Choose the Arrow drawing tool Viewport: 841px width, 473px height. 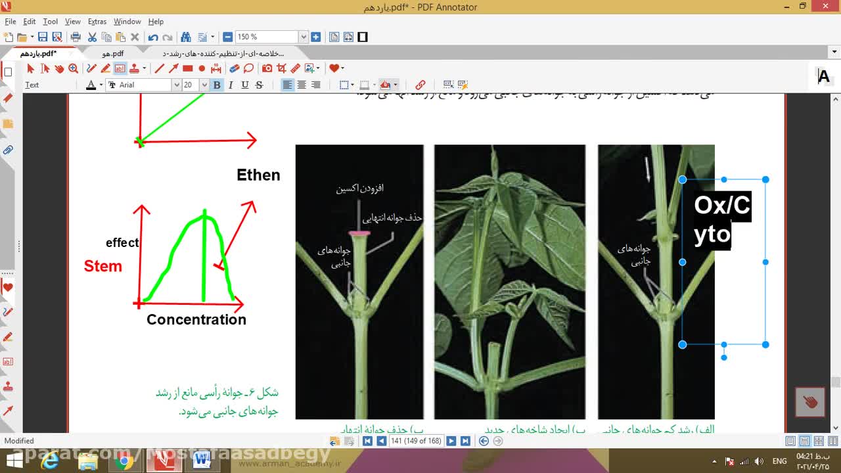173,68
